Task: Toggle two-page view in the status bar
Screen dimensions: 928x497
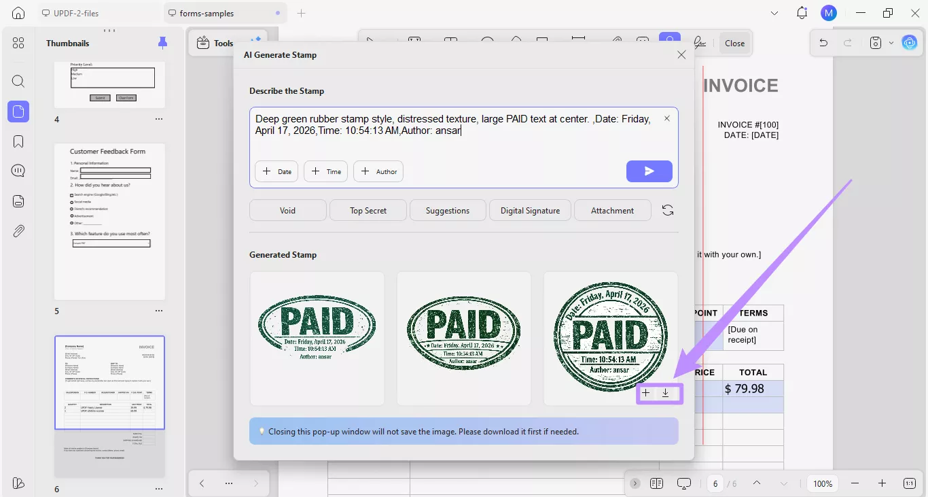Action: (x=656, y=483)
